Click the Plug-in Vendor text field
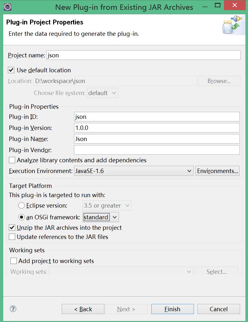 pyautogui.click(x=157, y=150)
